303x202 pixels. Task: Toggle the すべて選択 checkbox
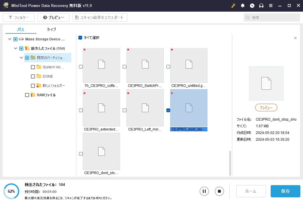tap(80, 37)
